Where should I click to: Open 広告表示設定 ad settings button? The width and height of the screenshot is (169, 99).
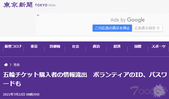tap(147, 28)
